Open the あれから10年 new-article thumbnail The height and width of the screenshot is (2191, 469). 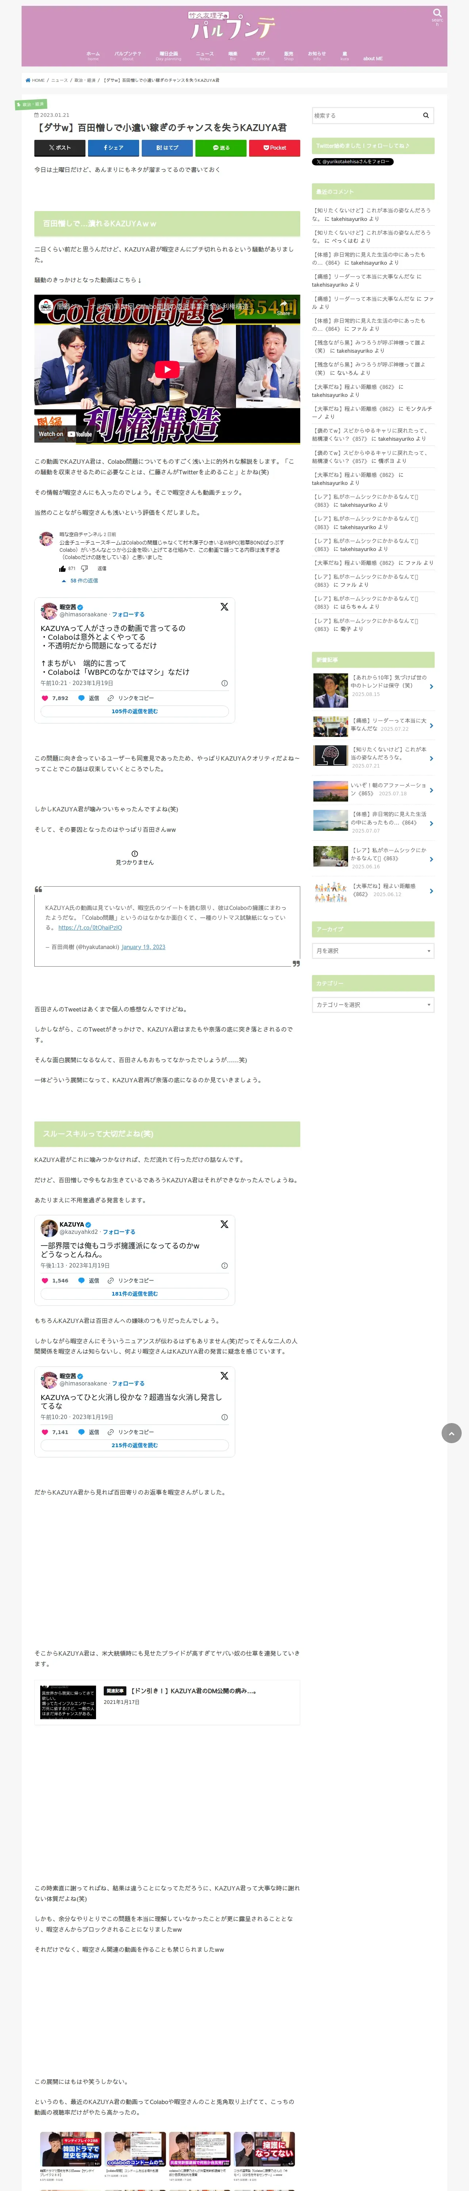point(330,691)
